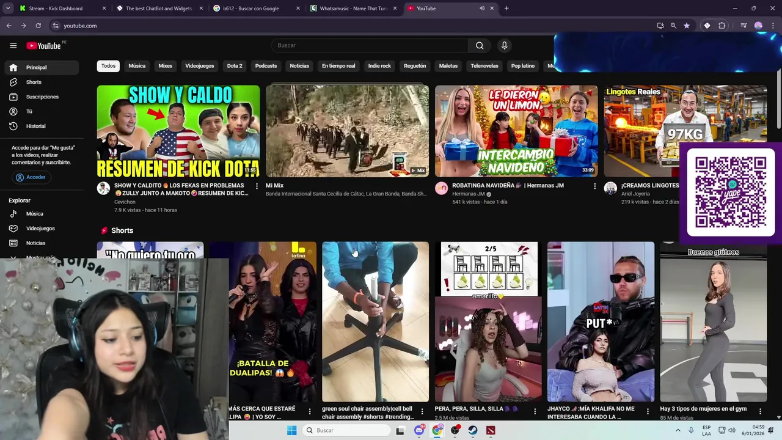The image size is (782, 440).
Task: Click the Acceder sign-in button
Action: (x=31, y=177)
